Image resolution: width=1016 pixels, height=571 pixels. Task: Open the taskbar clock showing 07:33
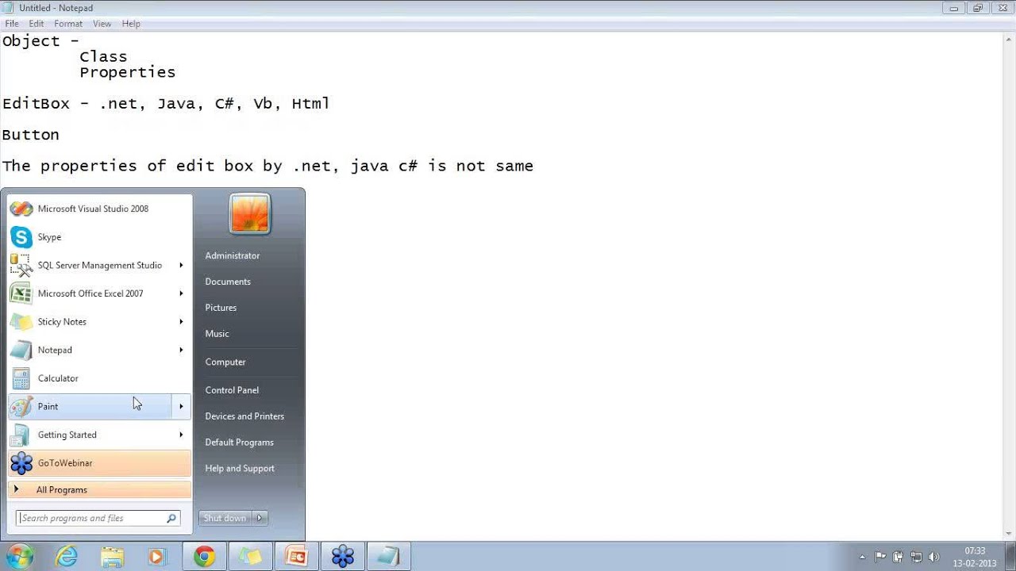[x=976, y=557]
